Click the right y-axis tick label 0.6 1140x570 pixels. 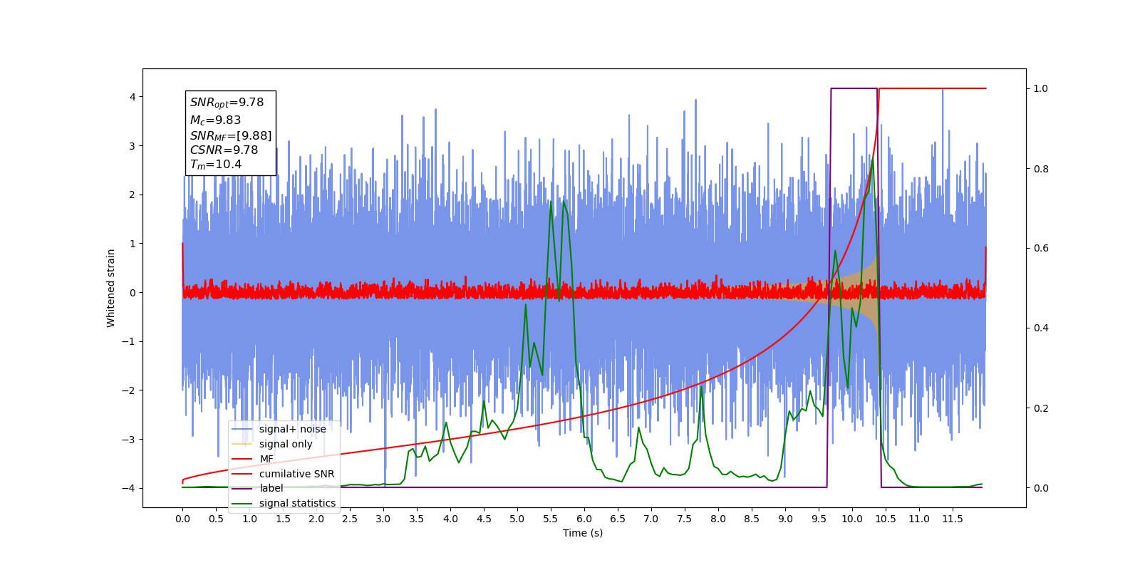[x=1041, y=249]
